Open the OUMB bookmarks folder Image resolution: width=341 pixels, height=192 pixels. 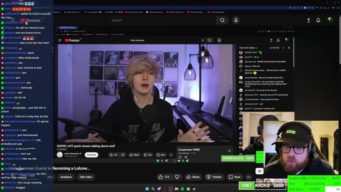(x=109, y=12)
